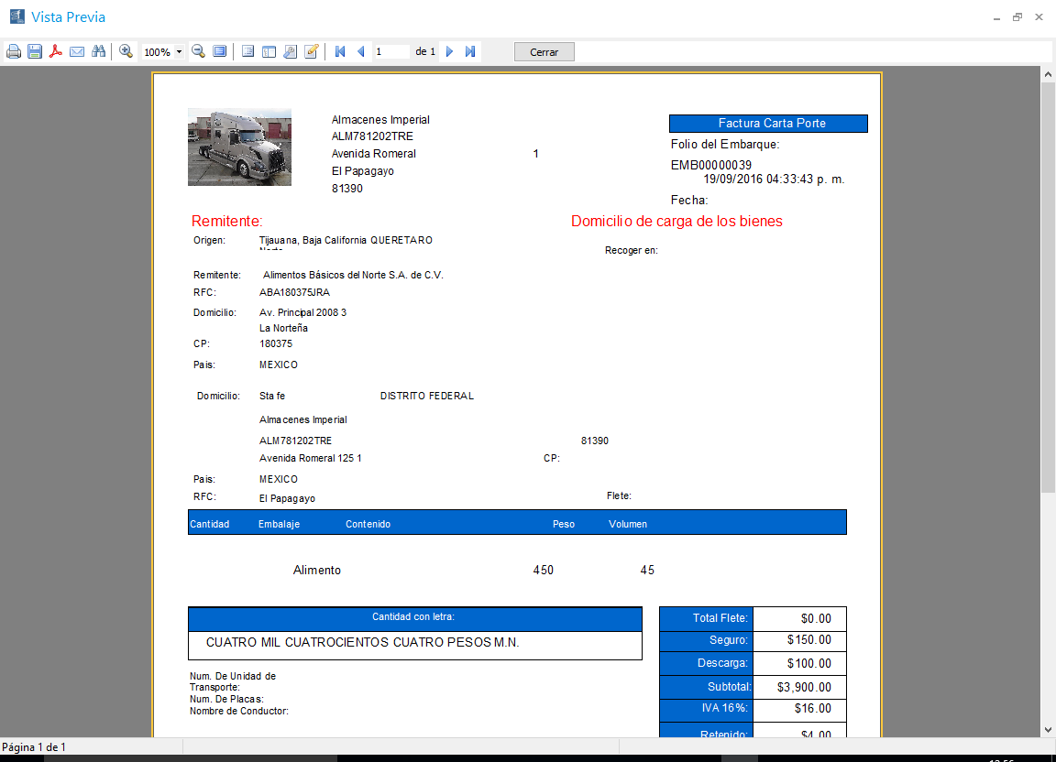1056x762 pixels.
Task: Click the edit page pencil icon
Action: pyautogui.click(x=312, y=52)
